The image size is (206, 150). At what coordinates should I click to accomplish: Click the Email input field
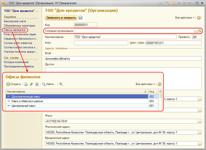coord(123,59)
